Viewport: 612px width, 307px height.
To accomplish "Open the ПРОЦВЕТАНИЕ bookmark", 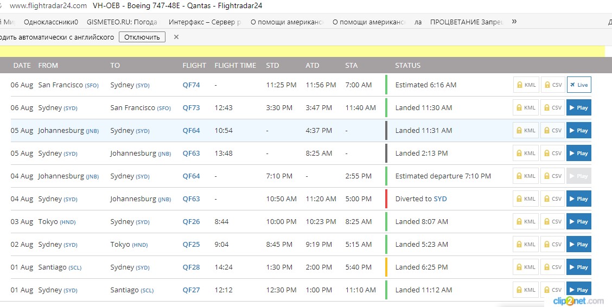I will (x=467, y=22).
